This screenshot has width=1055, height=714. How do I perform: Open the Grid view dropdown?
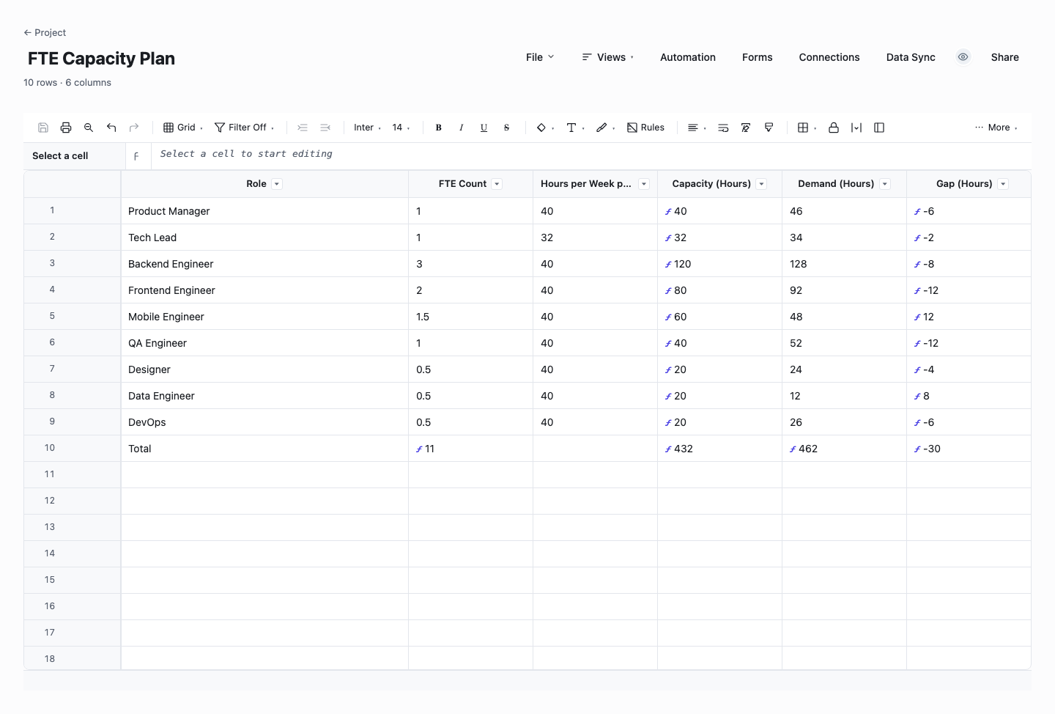pyautogui.click(x=183, y=128)
